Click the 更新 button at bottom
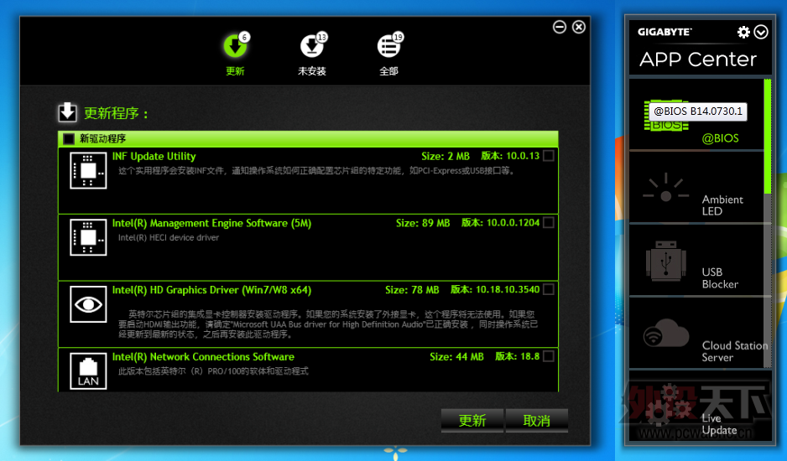The height and width of the screenshot is (461, 787). pyautogui.click(x=472, y=421)
